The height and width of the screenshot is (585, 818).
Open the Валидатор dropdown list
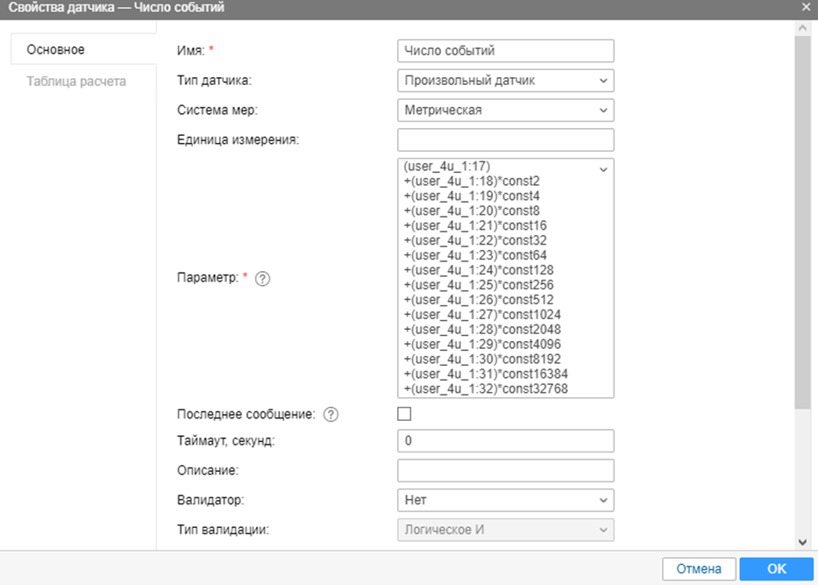[x=505, y=500]
